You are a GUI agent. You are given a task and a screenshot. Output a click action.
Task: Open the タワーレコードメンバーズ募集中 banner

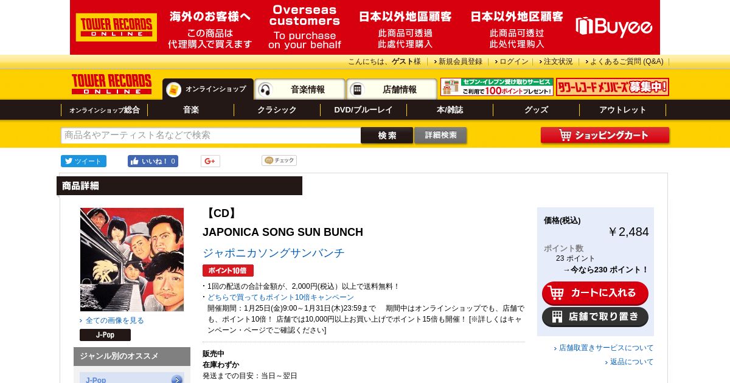(613, 87)
